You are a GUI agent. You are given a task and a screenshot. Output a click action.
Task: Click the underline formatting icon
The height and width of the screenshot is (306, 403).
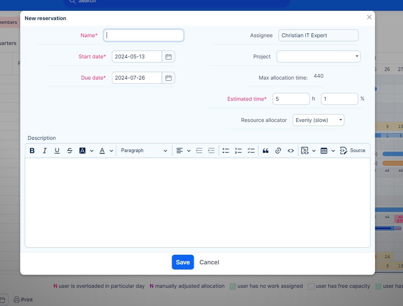pos(57,151)
